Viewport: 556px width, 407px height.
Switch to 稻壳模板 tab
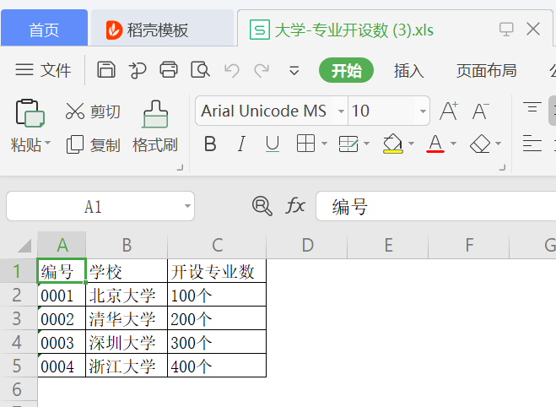click(162, 28)
